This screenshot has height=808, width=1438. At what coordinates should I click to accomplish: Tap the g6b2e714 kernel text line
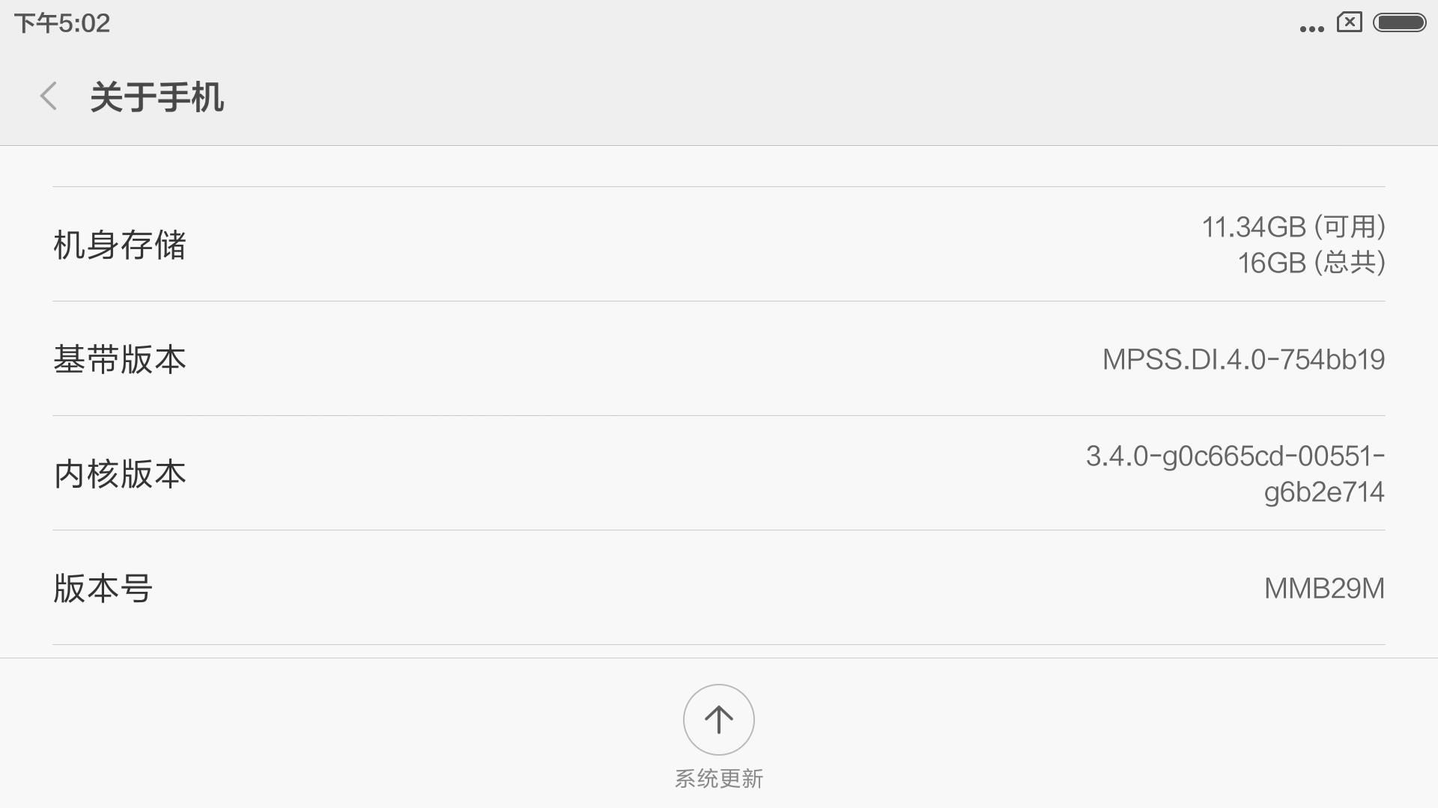(x=1323, y=492)
